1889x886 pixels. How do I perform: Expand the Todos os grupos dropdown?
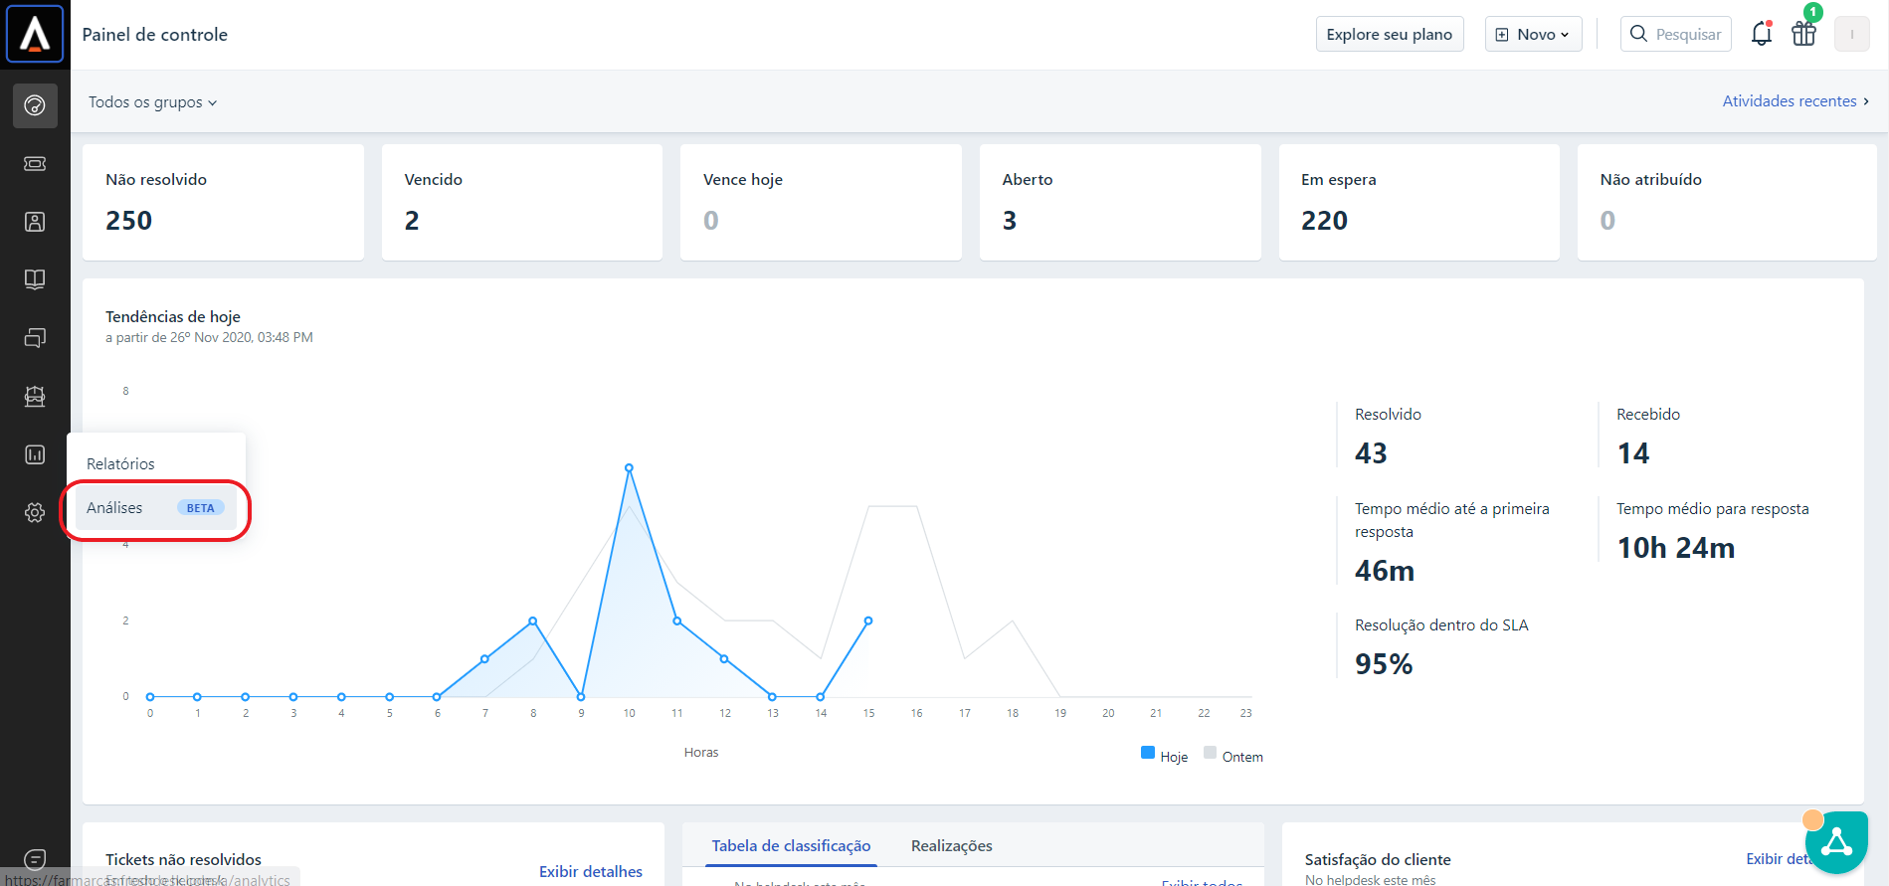tap(152, 102)
